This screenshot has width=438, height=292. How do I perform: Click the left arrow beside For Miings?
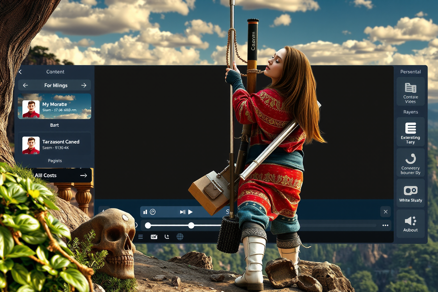[25, 85]
